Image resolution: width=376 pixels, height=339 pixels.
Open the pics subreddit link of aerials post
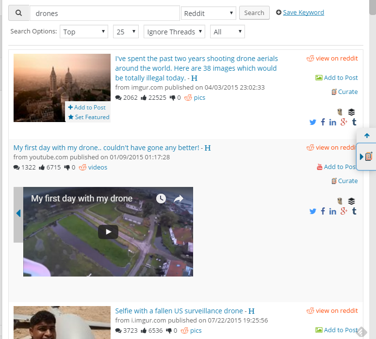point(199,98)
